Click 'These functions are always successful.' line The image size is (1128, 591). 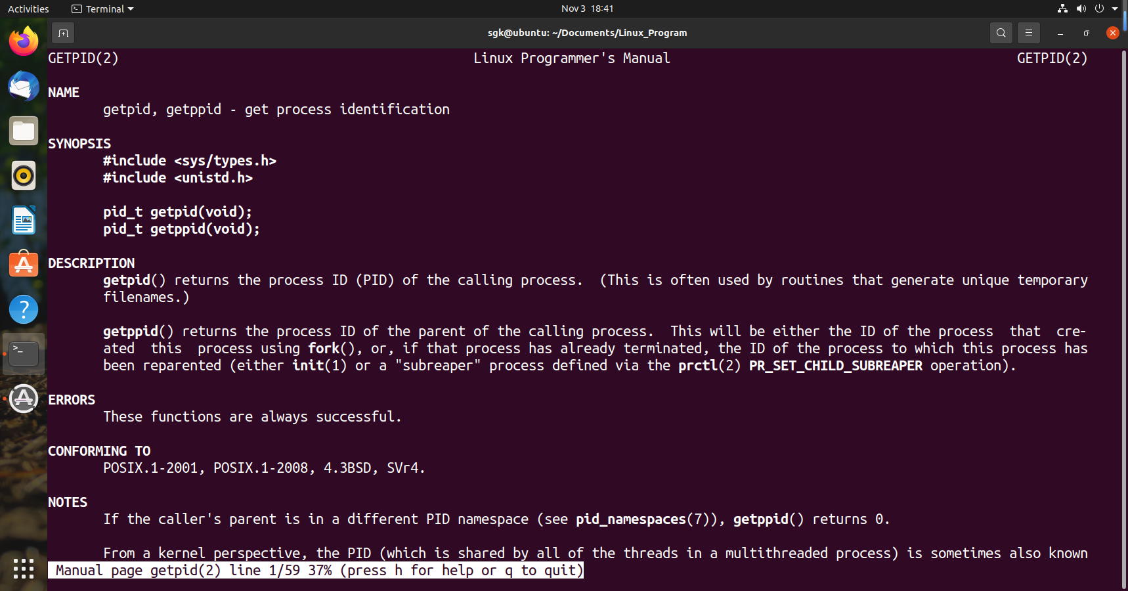(252, 417)
